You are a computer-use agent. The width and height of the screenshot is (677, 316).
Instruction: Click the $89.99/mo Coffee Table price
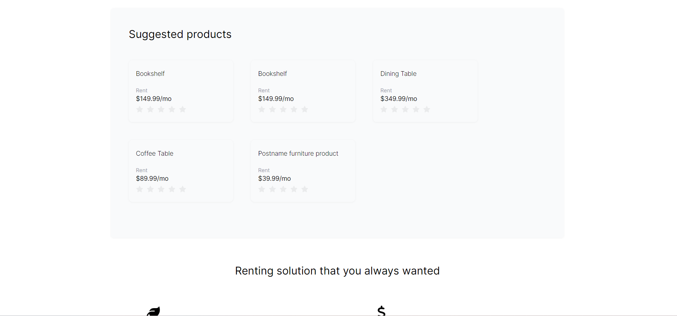[x=152, y=179]
